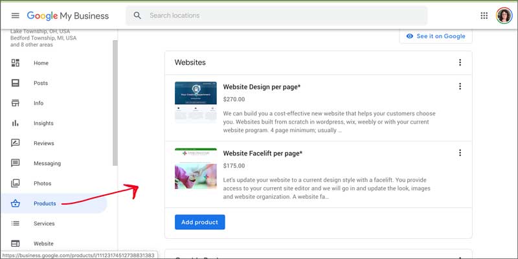The width and height of the screenshot is (518, 259).
Task: Click the Website sidebar icon
Action: coord(15,243)
